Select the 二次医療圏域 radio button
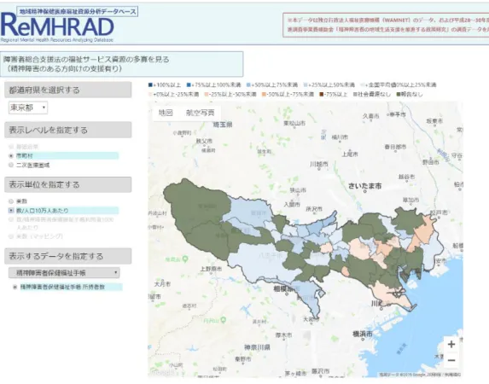489x384 pixels. point(11,165)
